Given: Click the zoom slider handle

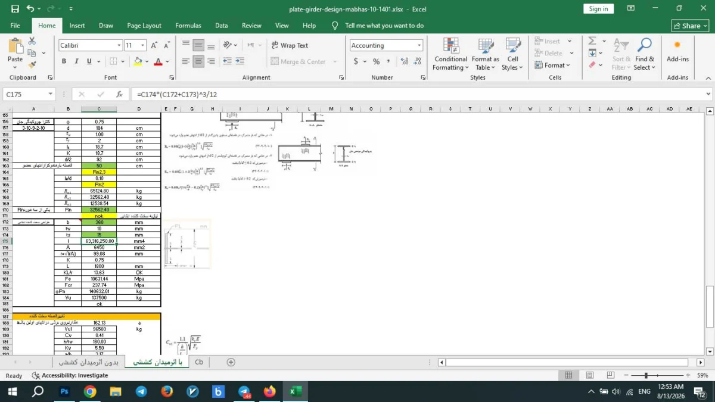Looking at the screenshot, I should click(646, 375).
